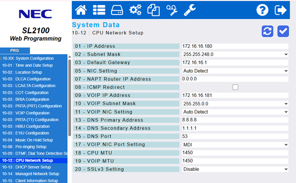The height and width of the screenshot is (183, 296).
Task: Open the SSLv3 Setting dropdown
Action: [235, 169]
